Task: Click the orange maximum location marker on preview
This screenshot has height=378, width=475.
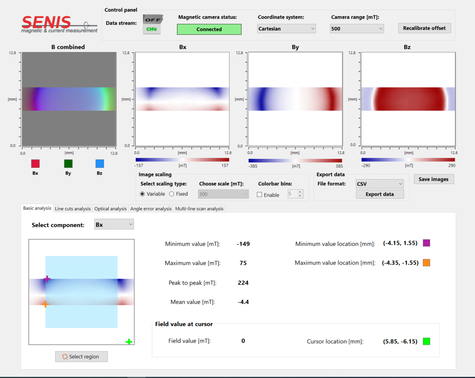Action: pos(45,304)
